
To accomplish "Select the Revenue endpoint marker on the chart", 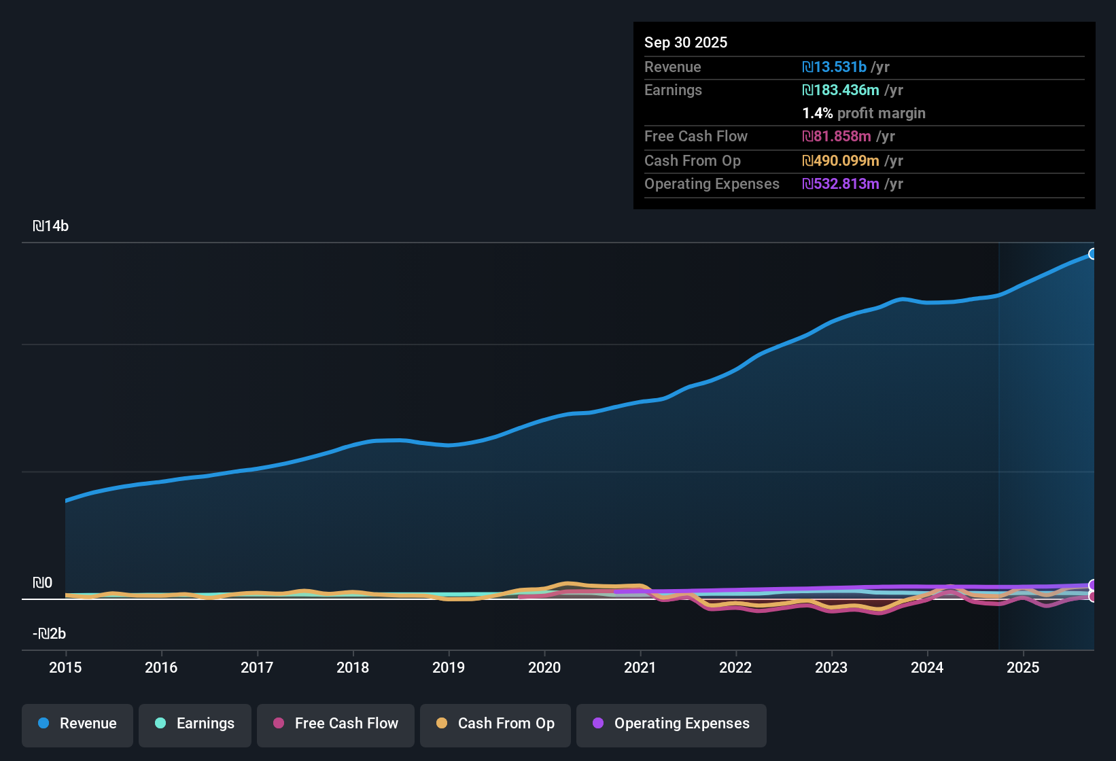I will tap(1093, 253).
